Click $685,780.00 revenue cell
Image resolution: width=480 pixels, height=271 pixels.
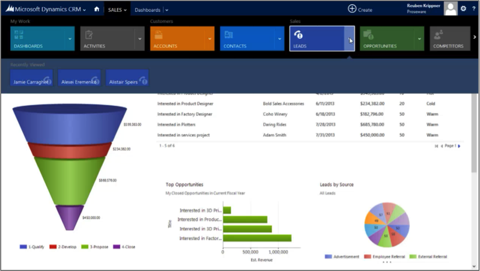pyautogui.click(x=372, y=124)
